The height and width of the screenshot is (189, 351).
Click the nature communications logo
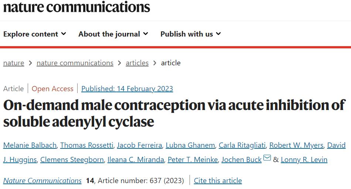[x=76, y=7]
